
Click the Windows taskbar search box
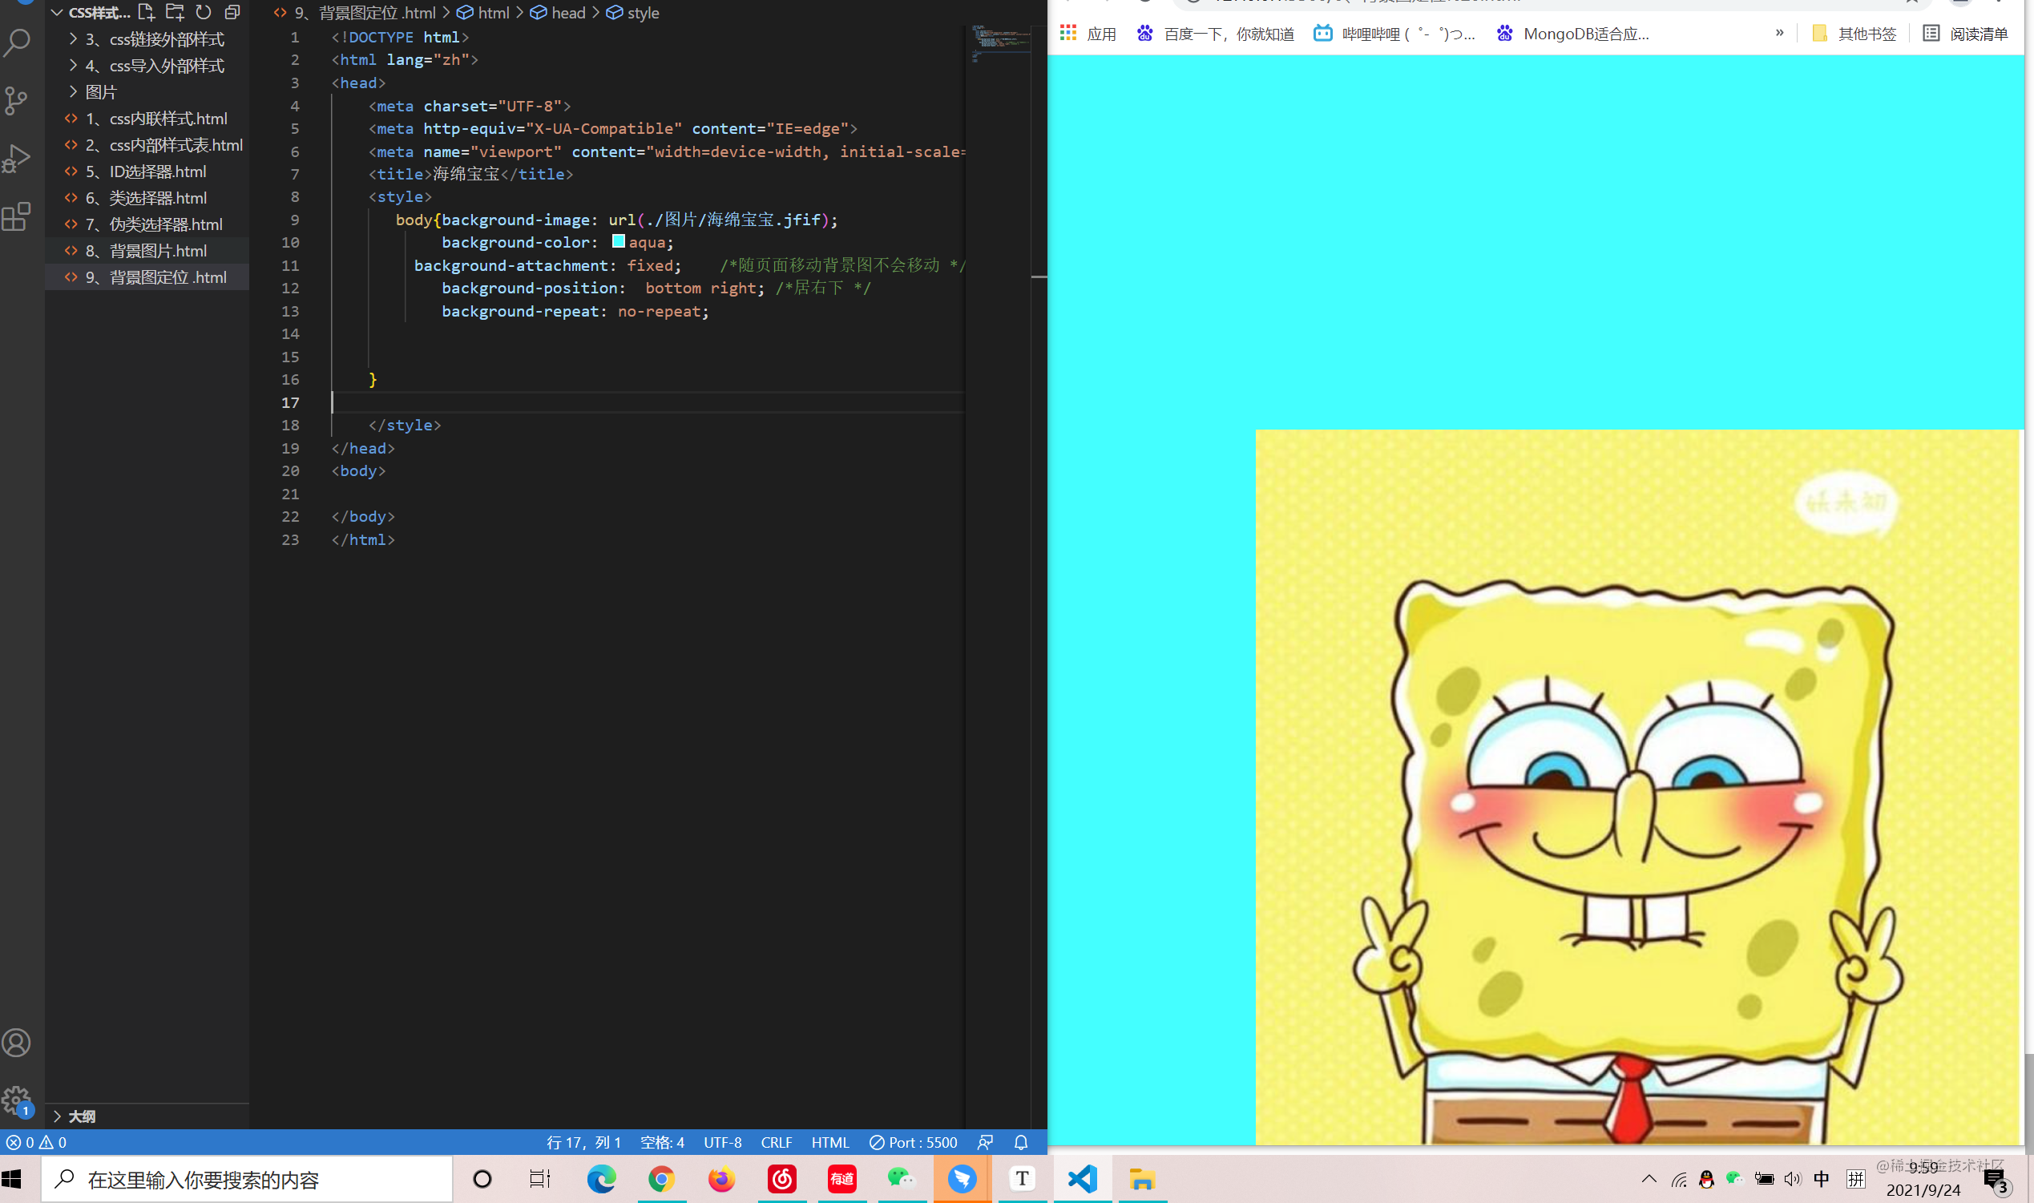click(246, 1179)
